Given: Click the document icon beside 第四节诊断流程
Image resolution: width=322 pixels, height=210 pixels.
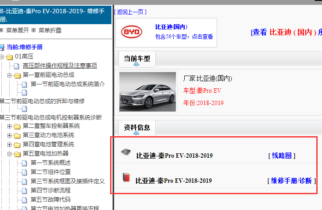Looking at the screenshot, I should click(25, 191).
